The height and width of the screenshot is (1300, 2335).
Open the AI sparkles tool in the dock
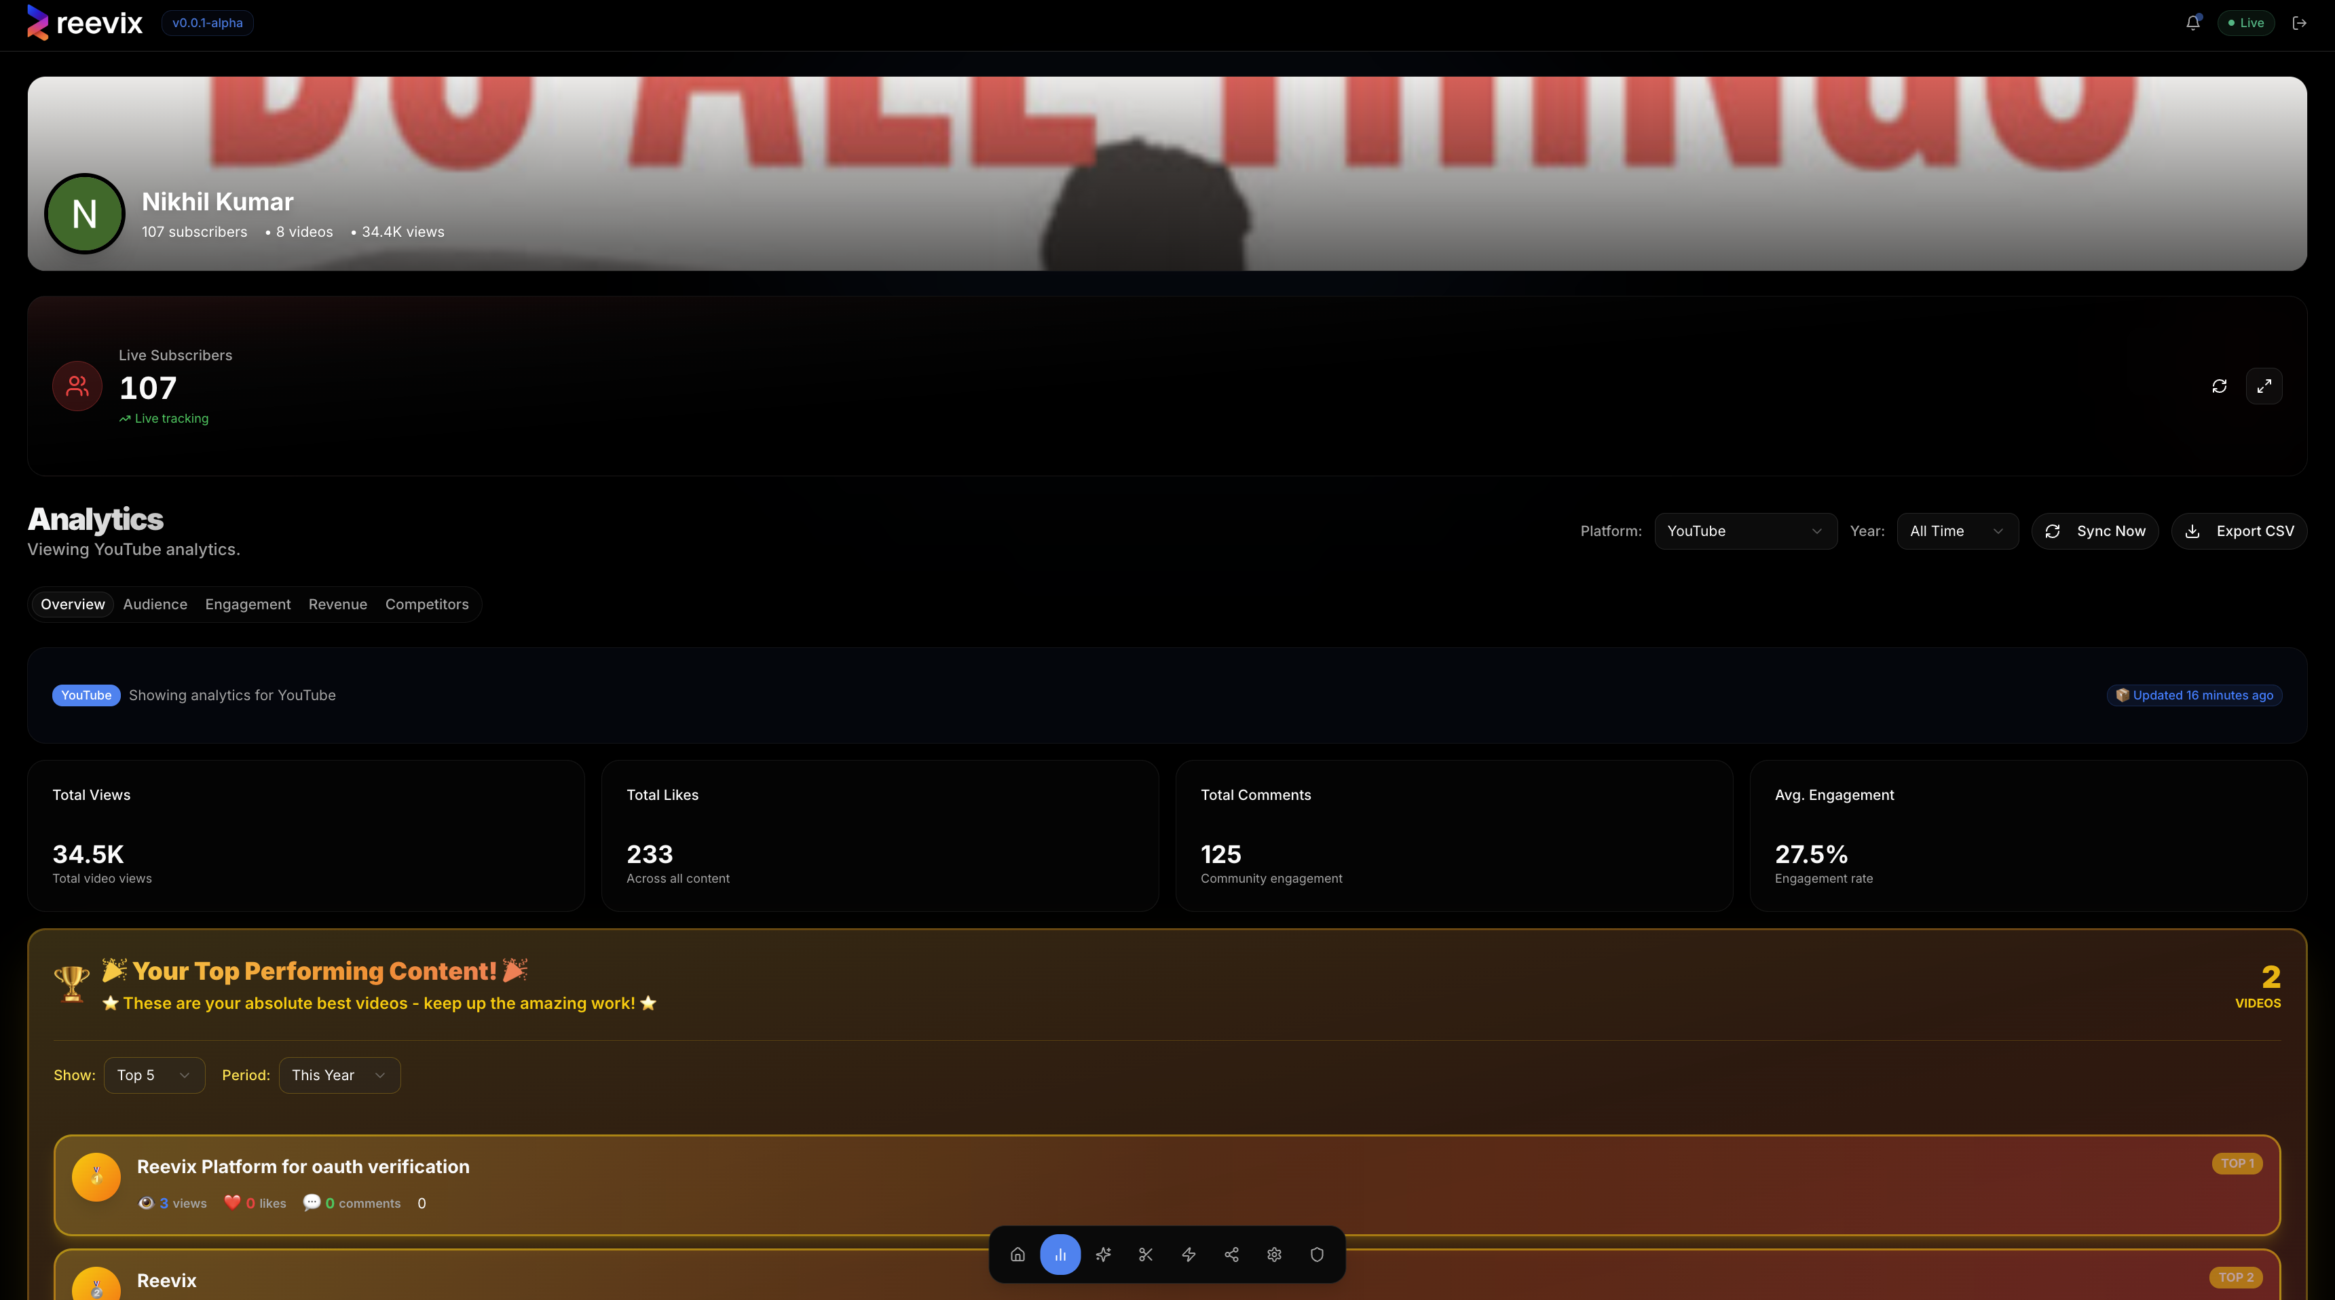1102,1255
